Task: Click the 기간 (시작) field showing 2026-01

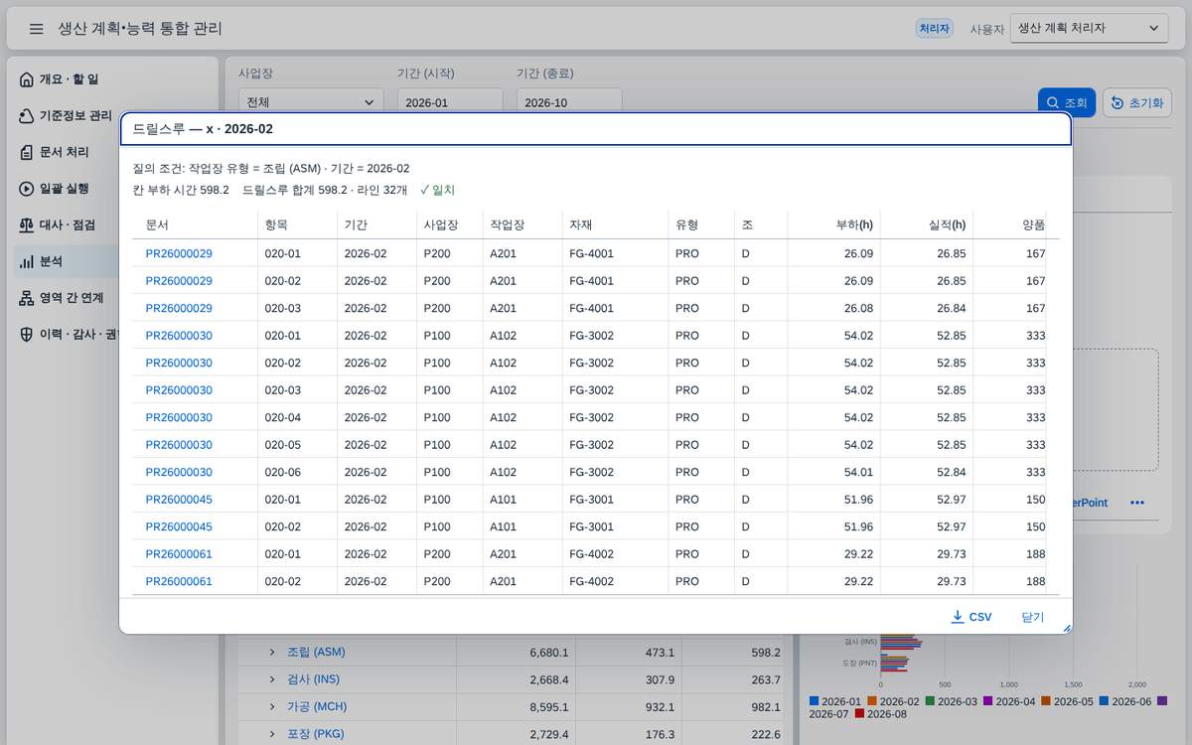Action: [x=450, y=102]
